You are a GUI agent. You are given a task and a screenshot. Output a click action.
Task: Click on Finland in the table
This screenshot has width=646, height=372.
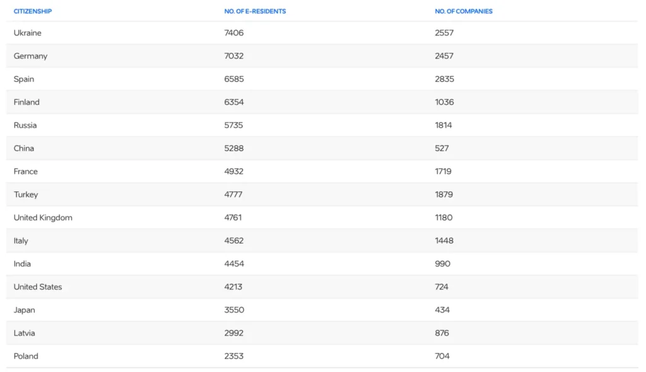pyautogui.click(x=26, y=102)
